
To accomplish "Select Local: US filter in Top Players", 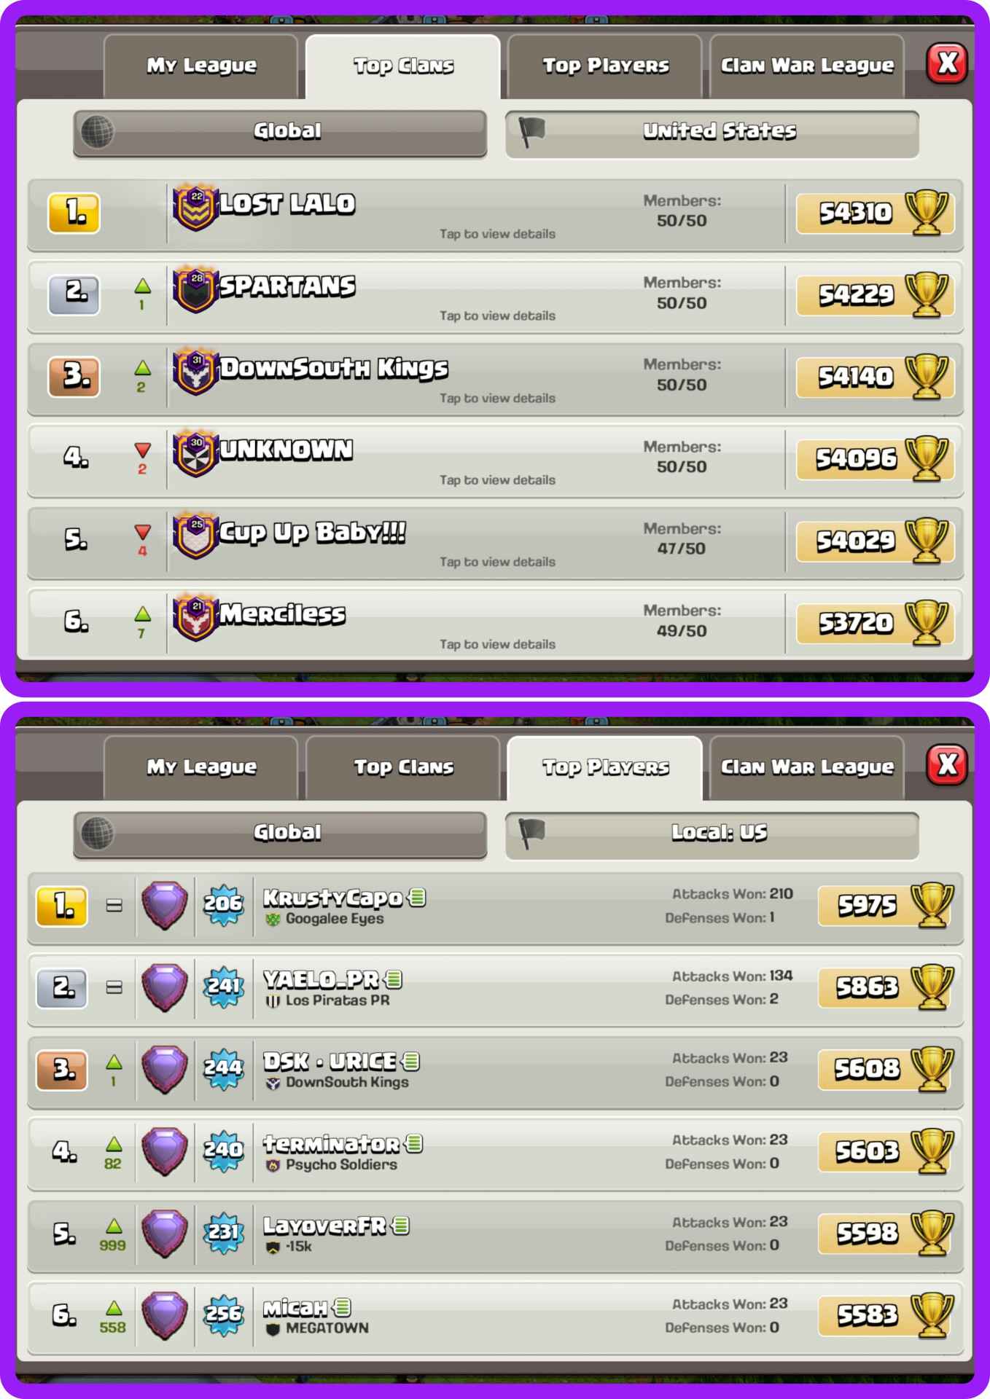I will pos(712,834).
